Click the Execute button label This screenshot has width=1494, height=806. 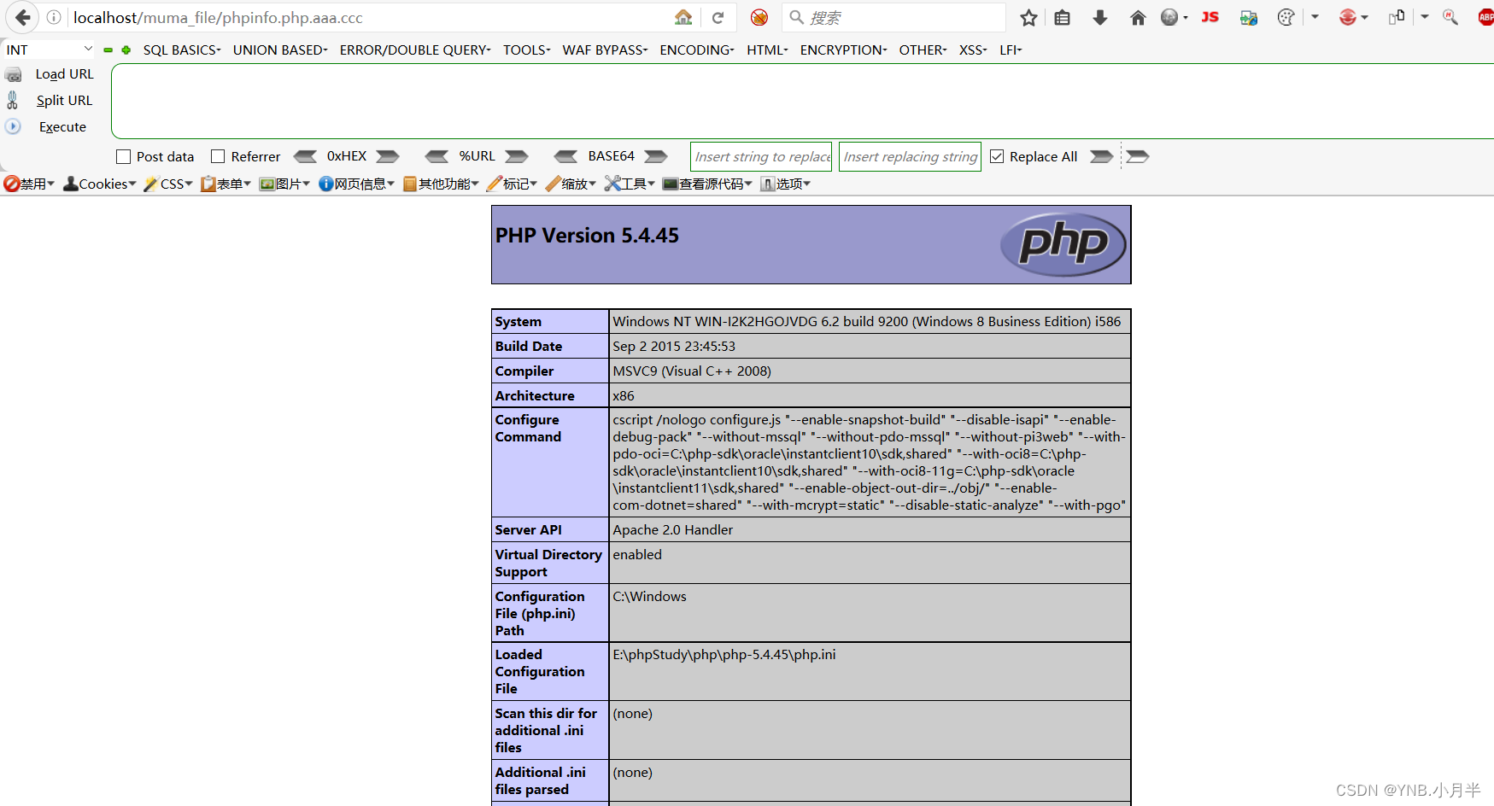(62, 127)
